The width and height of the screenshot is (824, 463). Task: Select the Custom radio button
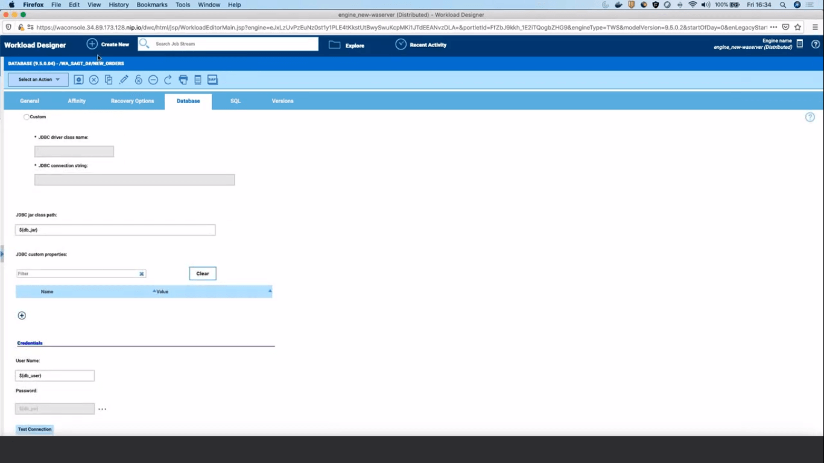(26, 116)
